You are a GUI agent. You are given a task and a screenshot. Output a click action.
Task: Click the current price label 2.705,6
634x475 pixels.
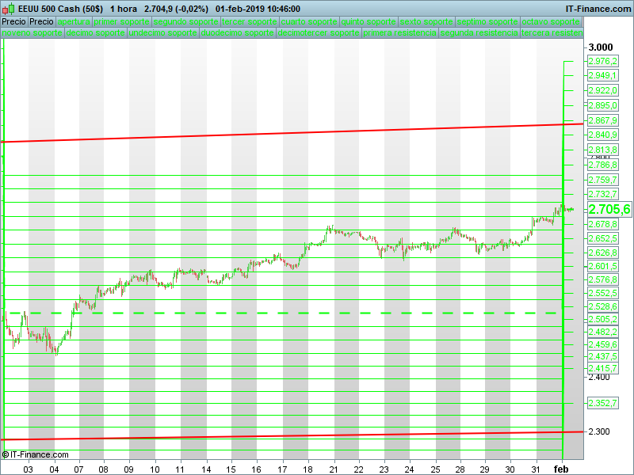point(609,210)
